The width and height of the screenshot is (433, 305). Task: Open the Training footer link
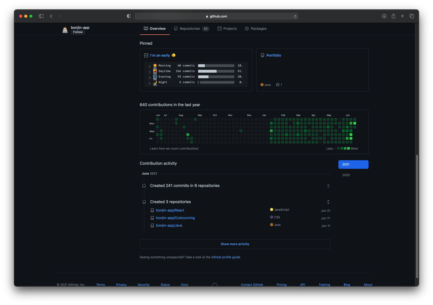click(324, 285)
